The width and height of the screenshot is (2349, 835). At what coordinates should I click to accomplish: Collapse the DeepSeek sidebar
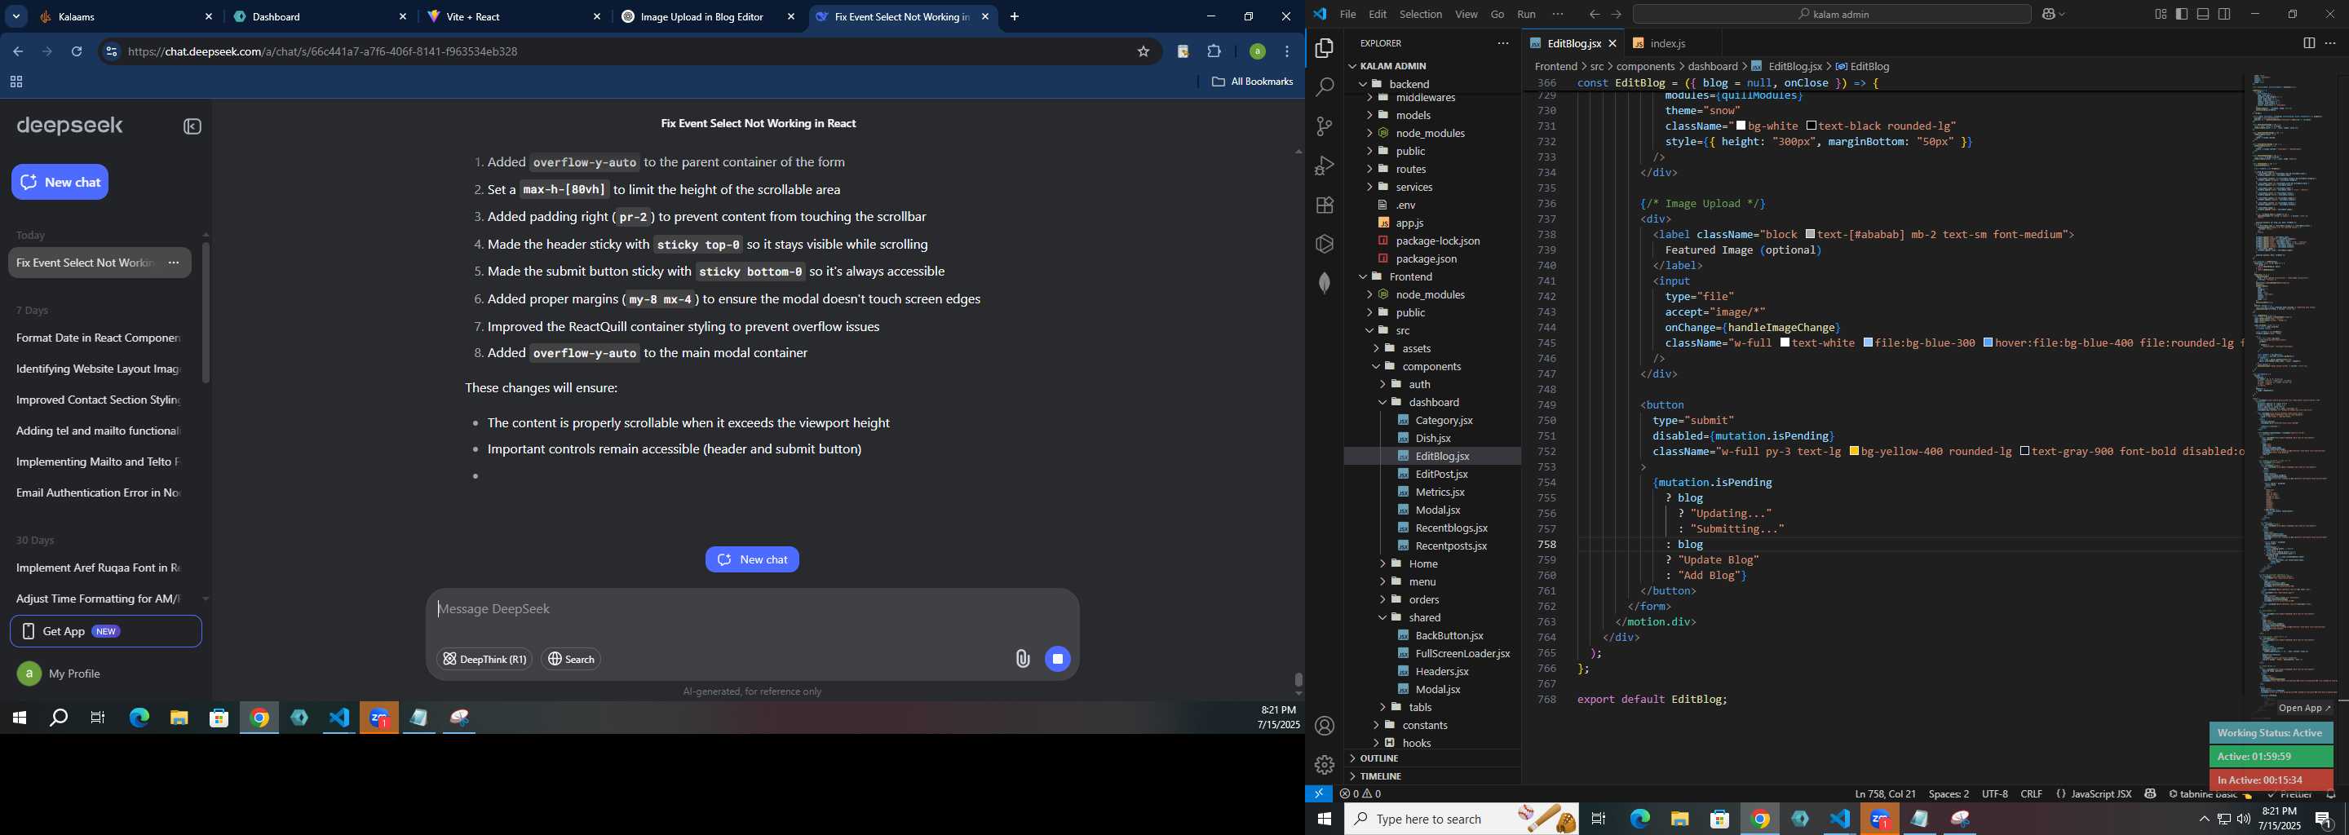[x=192, y=126]
